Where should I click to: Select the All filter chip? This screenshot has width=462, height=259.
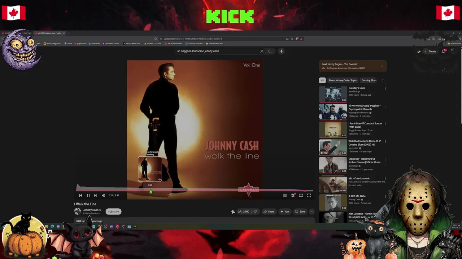click(x=322, y=80)
